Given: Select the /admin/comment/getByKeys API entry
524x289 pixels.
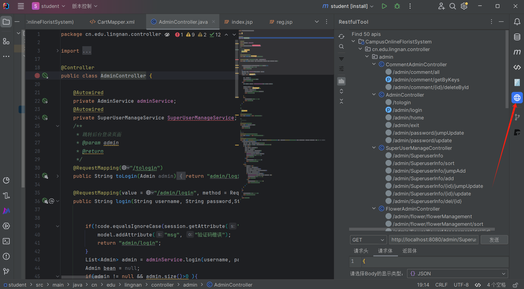Looking at the screenshot, I should pyautogui.click(x=426, y=80).
